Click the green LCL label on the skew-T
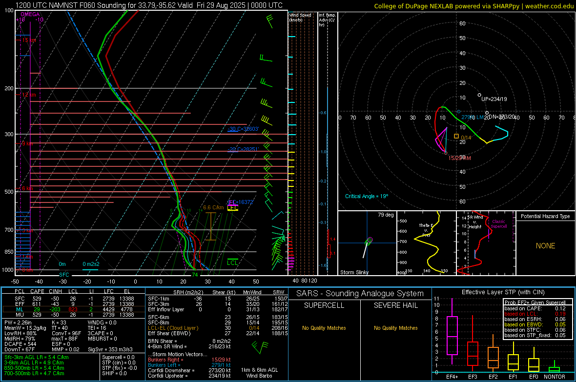 click(232, 262)
